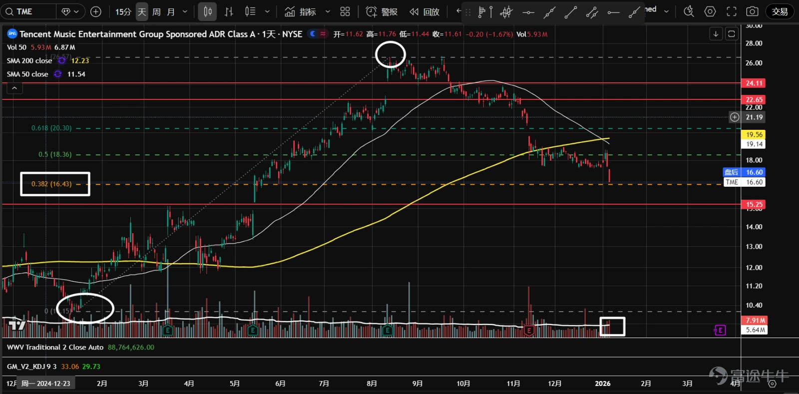
Task: Click the down arrow pane button
Action: point(716,34)
